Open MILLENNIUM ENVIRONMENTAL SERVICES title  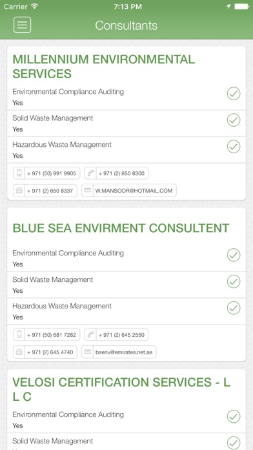tap(104, 67)
